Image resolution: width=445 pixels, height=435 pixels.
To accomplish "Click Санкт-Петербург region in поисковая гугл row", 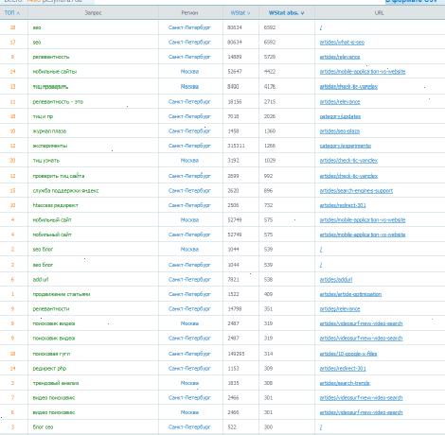I will pos(189,354).
